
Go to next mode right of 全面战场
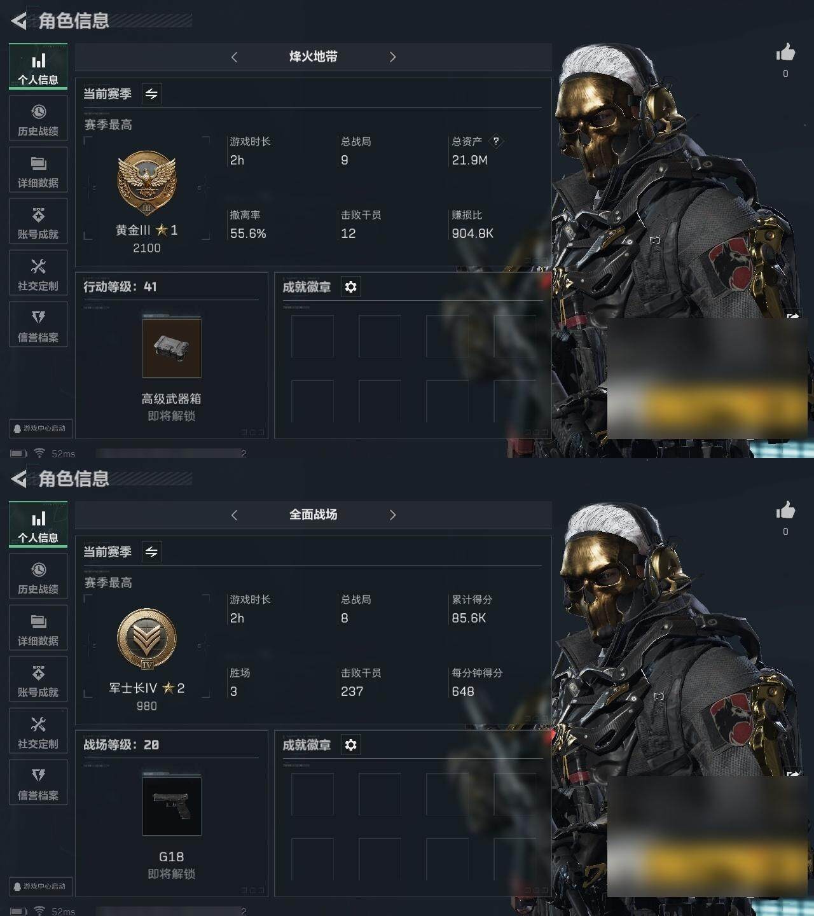tap(392, 515)
